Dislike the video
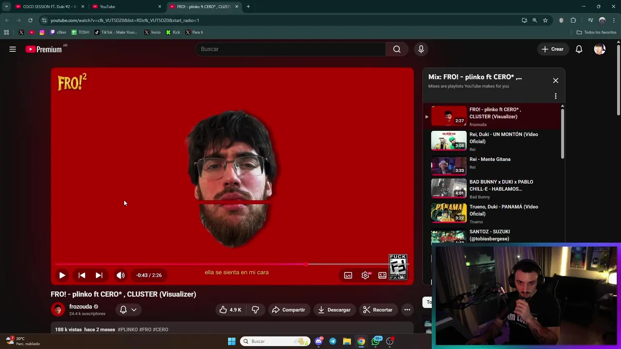This screenshot has height=349, width=621. pos(255,310)
